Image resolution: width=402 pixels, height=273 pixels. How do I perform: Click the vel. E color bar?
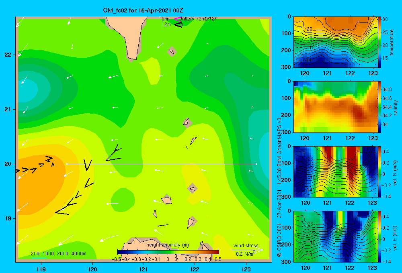[379, 236]
